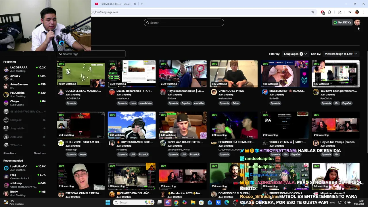368x207 pixels.
Task: Click the offline Antaurus sidebar entry
Action: tap(24, 137)
